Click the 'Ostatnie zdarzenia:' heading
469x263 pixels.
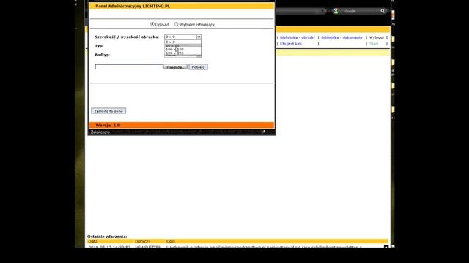pyautogui.click(x=107, y=237)
